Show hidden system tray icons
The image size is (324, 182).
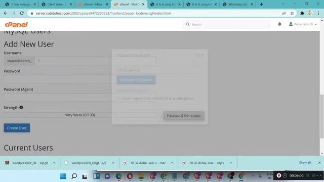pyautogui.click(x=253, y=176)
